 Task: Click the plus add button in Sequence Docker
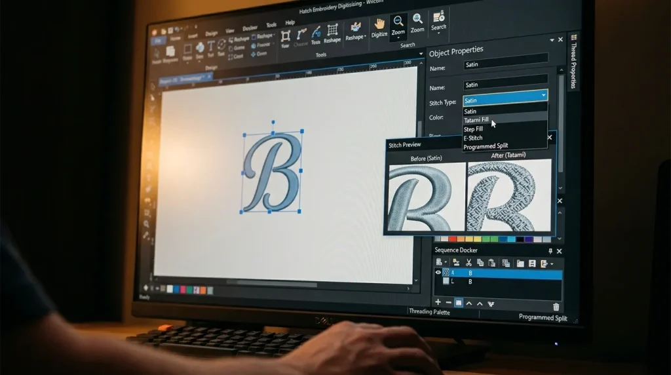pyautogui.click(x=438, y=302)
